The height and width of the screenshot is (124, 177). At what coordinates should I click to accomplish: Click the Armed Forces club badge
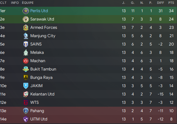(x=26, y=28)
